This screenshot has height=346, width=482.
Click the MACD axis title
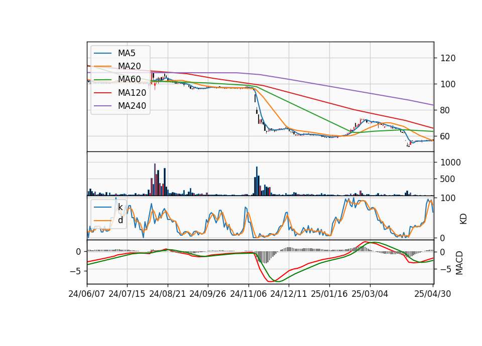tap(459, 263)
